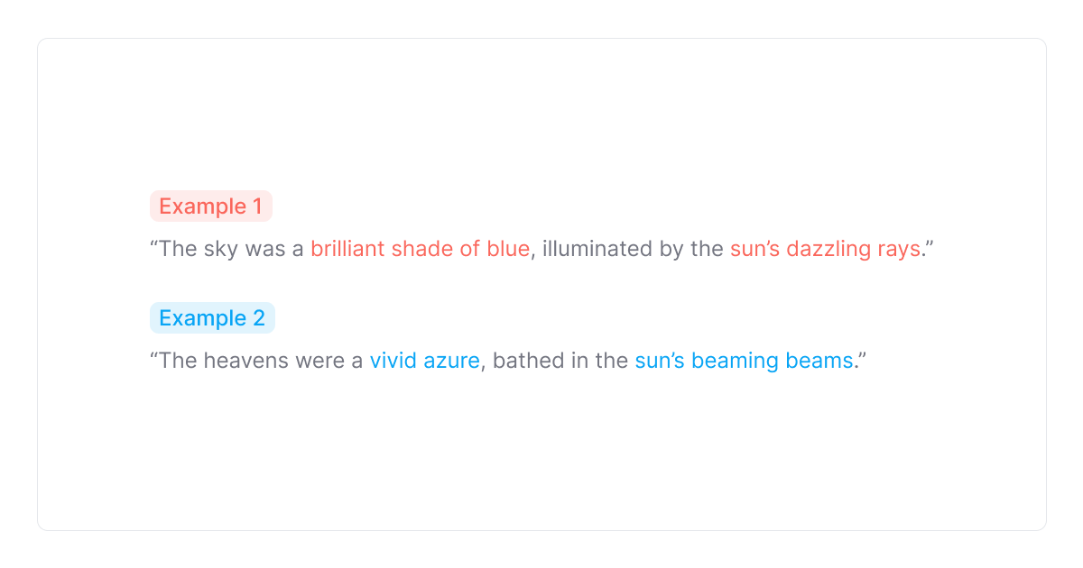Viewport: 1083px width, 568px height.
Task: Click the word "dazzling" in red text
Action: pos(826,249)
